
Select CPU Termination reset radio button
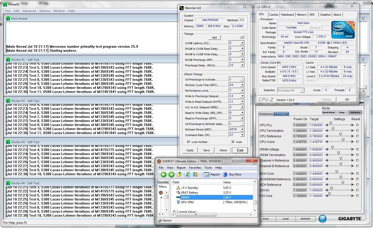(x=358, y=131)
